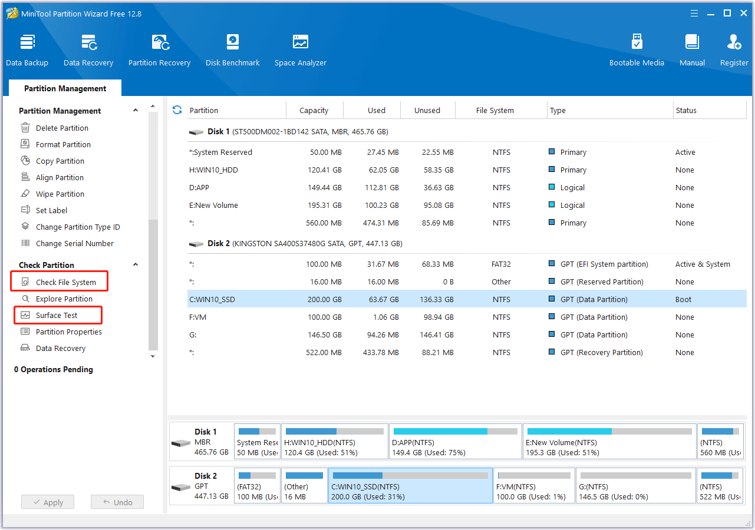Click the Set Label icon
This screenshot has height=530, width=755.
tap(25, 210)
